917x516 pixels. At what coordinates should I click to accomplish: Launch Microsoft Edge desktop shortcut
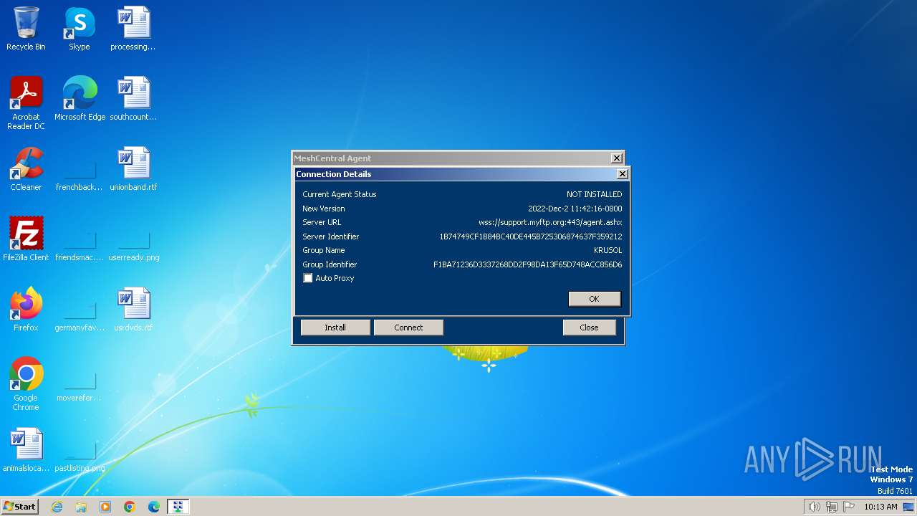(80, 98)
